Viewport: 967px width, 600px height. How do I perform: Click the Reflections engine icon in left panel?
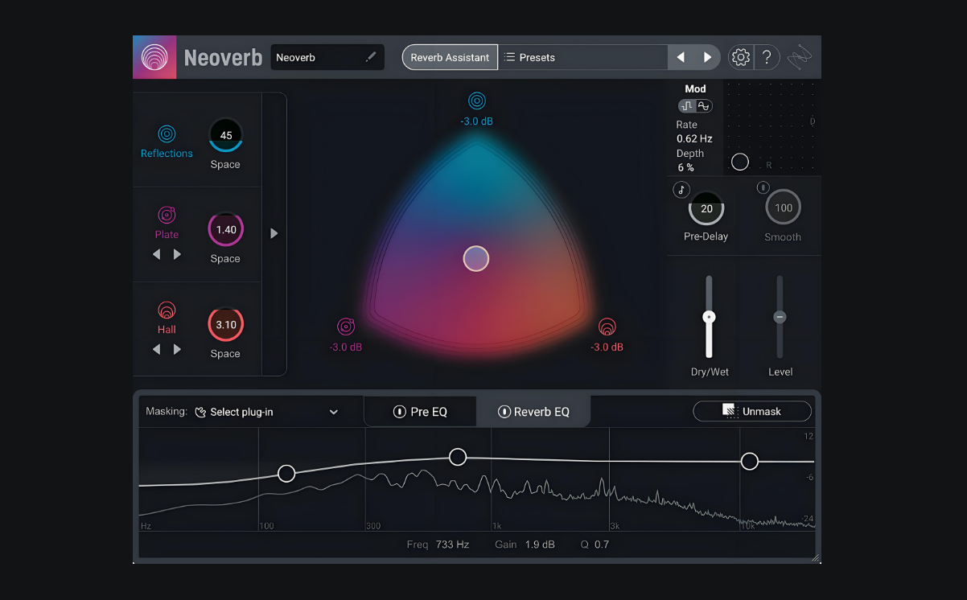(167, 134)
